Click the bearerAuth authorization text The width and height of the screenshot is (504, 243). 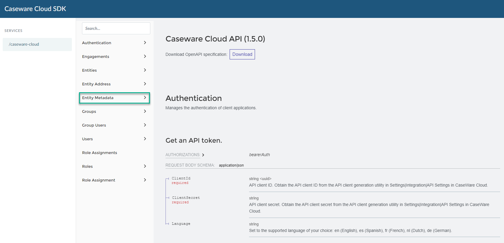pyautogui.click(x=259, y=155)
